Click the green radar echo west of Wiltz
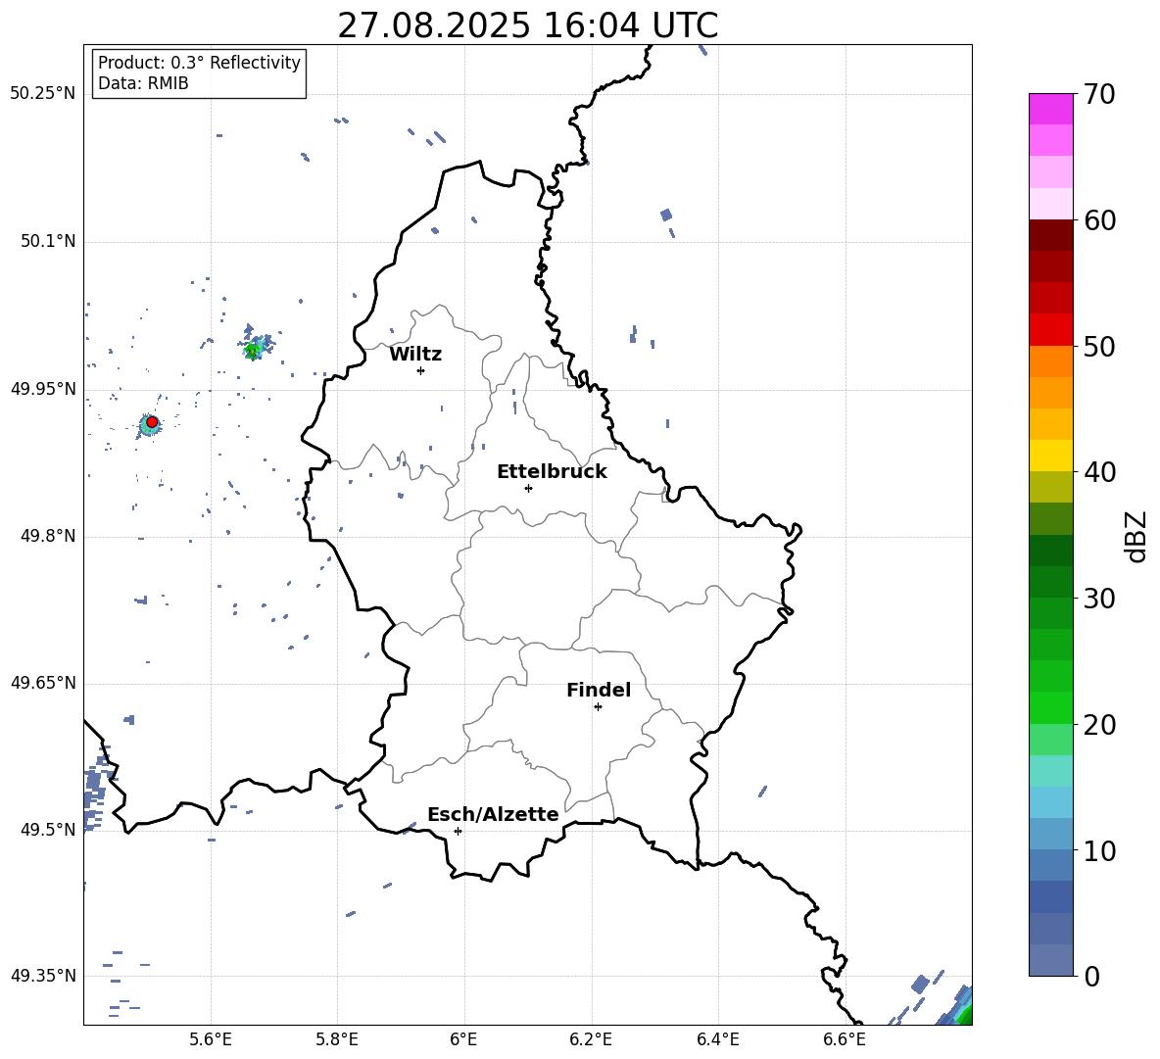This screenshot has width=1160, height=1059. 254,350
